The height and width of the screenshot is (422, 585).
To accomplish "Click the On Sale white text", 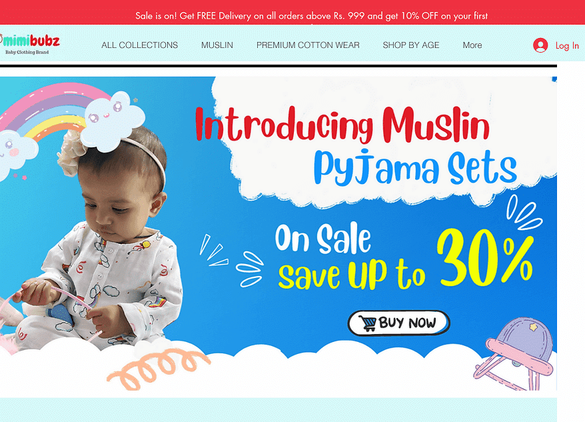I will click(x=323, y=238).
